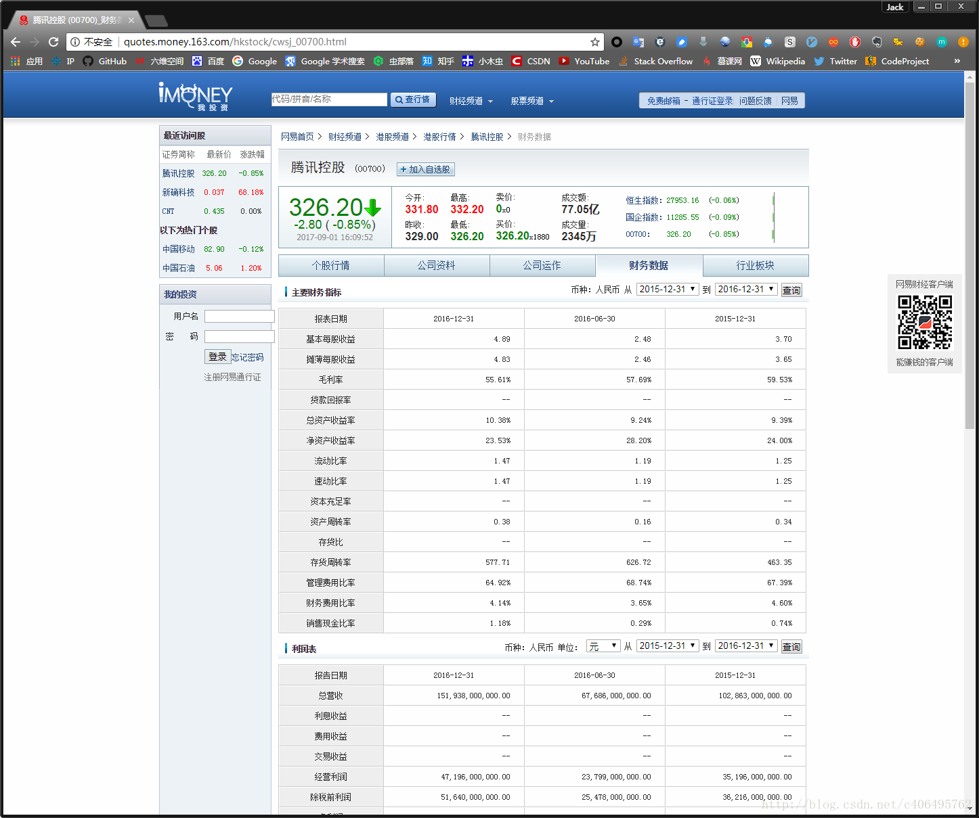The image size is (979, 818).
Task: Click the orange exclamation Chrome menu icon
Action: [x=963, y=42]
